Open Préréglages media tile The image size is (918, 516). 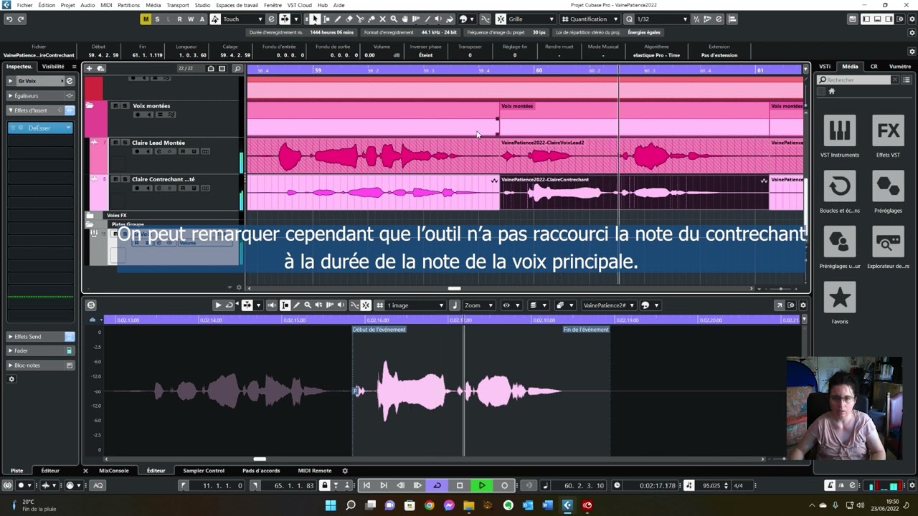[x=888, y=186]
